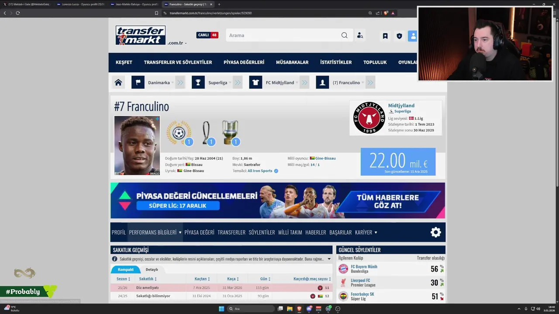Open the Transfermarkt logo homepage
The height and width of the screenshot is (314, 559).
click(x=141, y=35)
